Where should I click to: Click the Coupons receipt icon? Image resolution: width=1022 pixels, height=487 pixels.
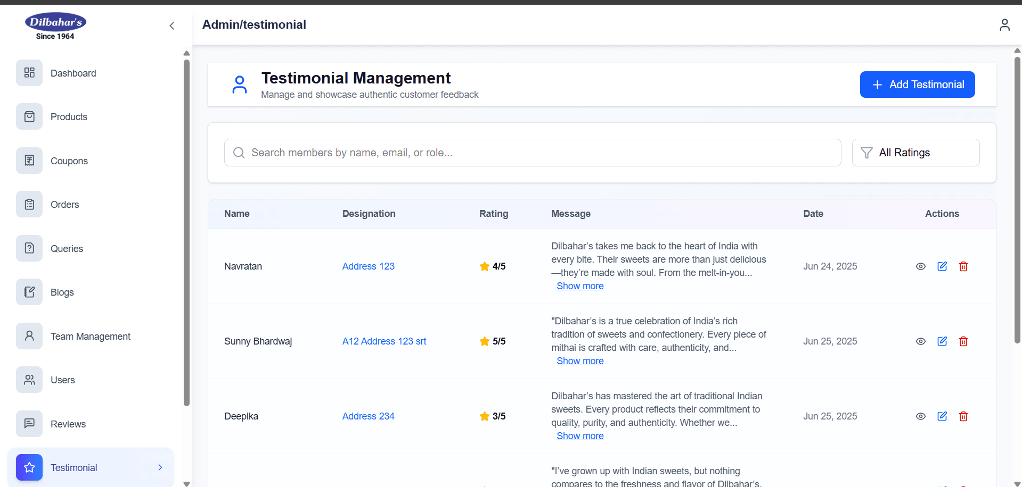29,161
